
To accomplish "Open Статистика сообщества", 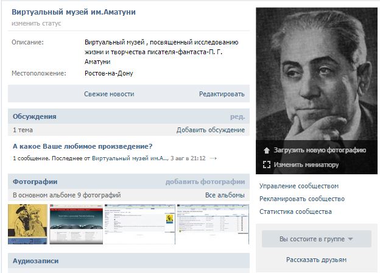I will [x=295, y=211].
